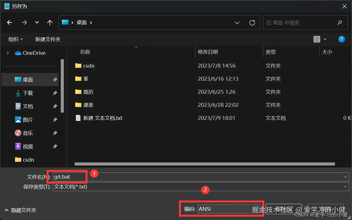Open the 文件名 dropdown arrow
This screenshot has width=352, height=220.
[x=346, y=177]
